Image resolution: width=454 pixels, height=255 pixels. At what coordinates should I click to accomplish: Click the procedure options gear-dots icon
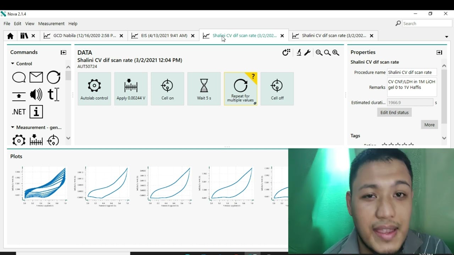[286, 52]
